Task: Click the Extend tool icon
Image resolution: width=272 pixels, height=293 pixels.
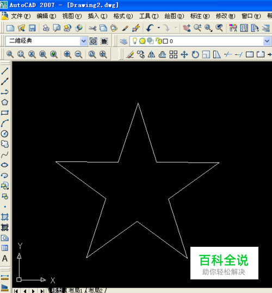Action: click(239, 54)
